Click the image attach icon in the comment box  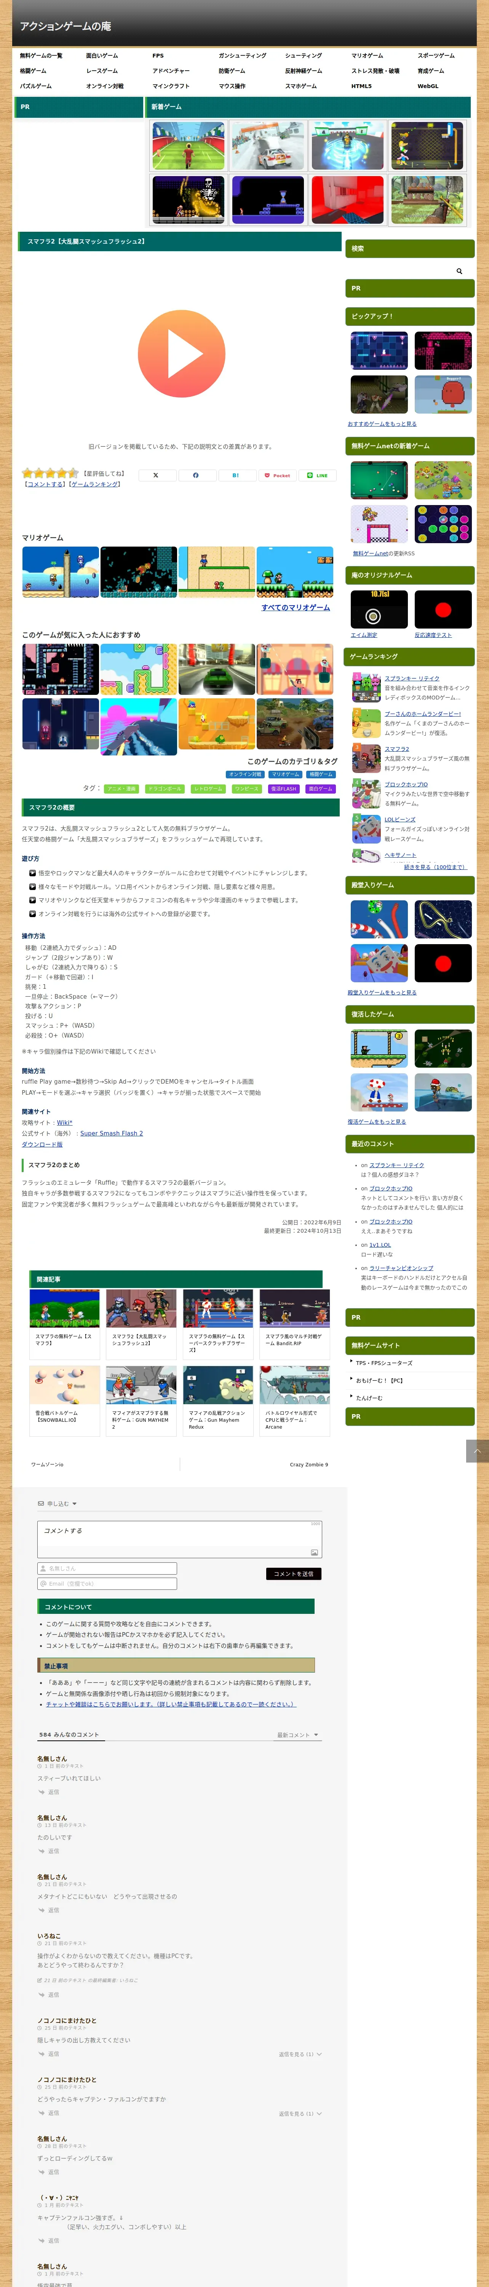[x=314, y=1553]
